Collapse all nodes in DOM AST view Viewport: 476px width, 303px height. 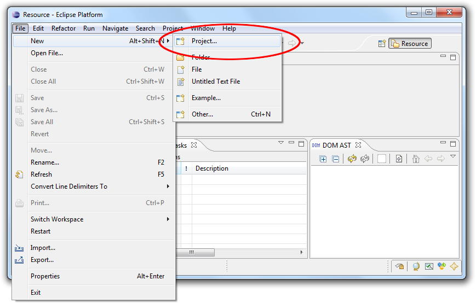pos(335,159)
